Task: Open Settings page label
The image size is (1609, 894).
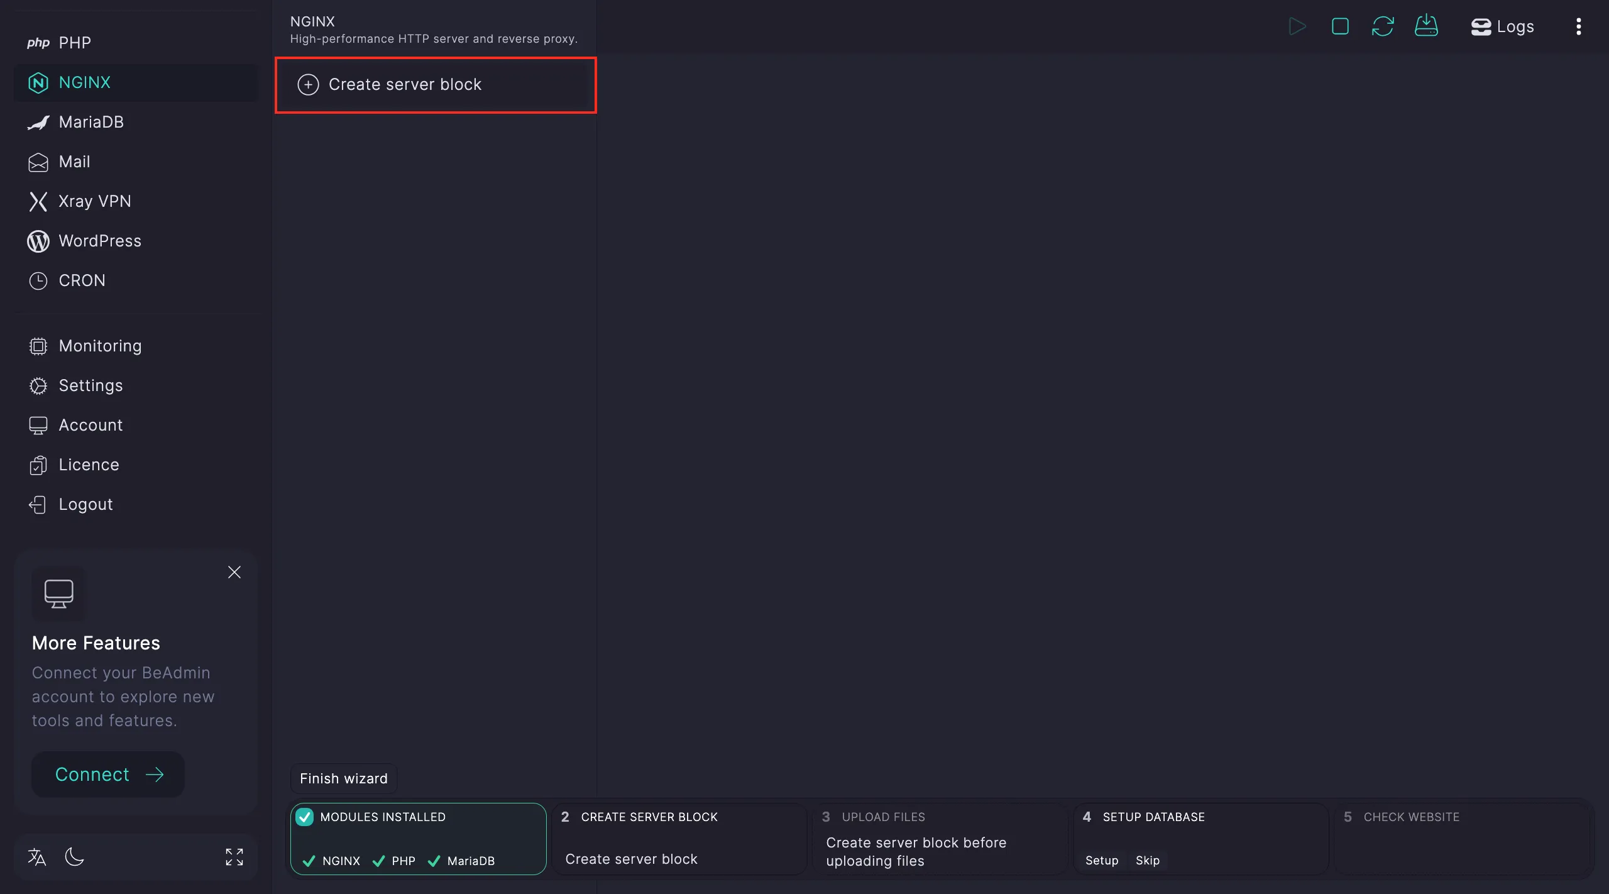Action: tap(91, 385)
